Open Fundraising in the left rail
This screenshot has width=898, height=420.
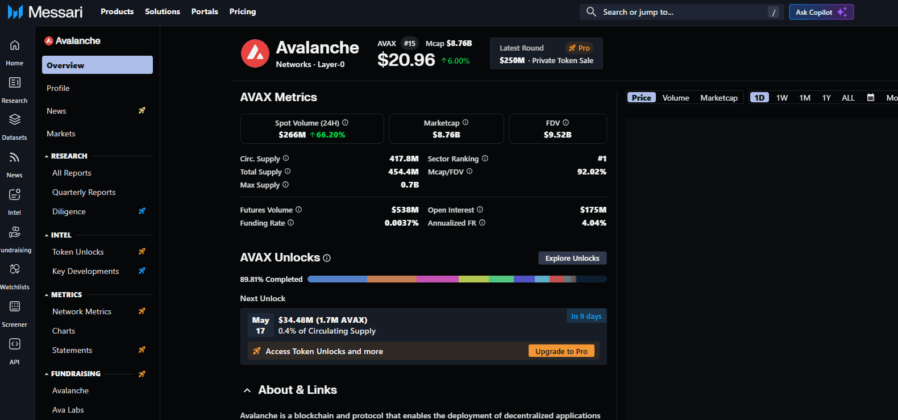coord(15,239)
